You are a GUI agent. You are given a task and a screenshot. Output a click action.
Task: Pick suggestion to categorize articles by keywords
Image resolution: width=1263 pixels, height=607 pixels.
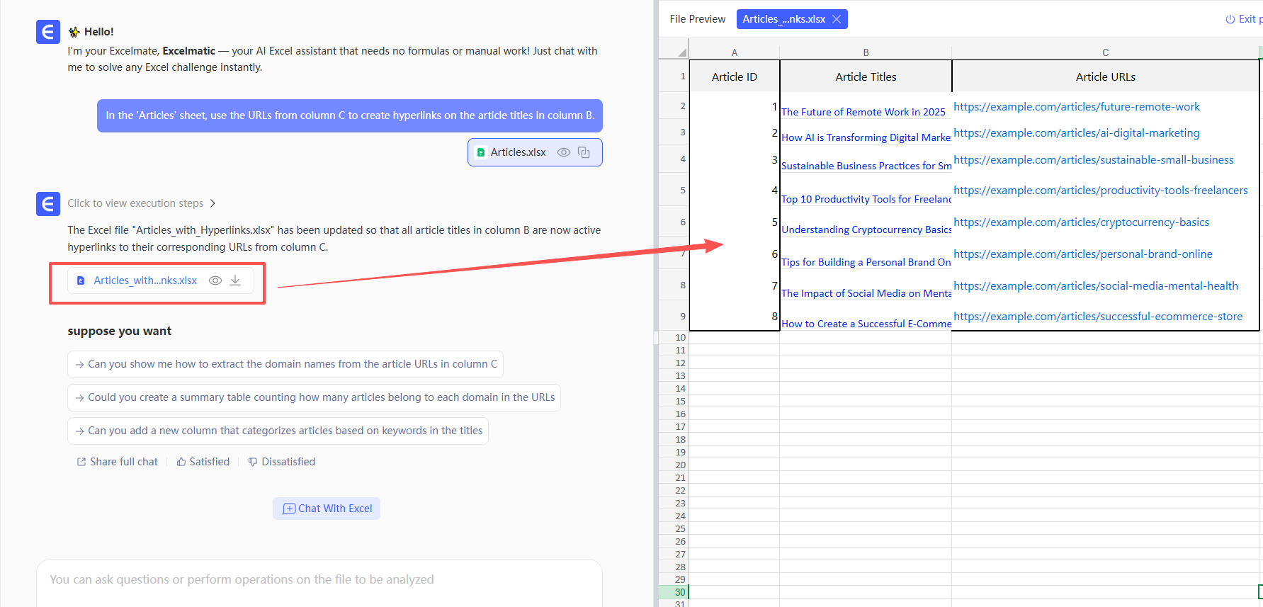click(278, 431)
